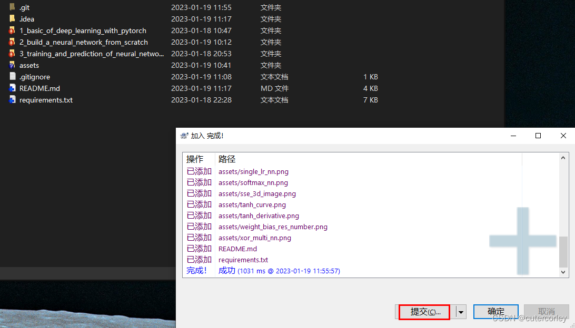This screenshot has height=328, width=575.
Task: Click the 7 KB size of requirements.txt
Action: [x=370, y=100]
